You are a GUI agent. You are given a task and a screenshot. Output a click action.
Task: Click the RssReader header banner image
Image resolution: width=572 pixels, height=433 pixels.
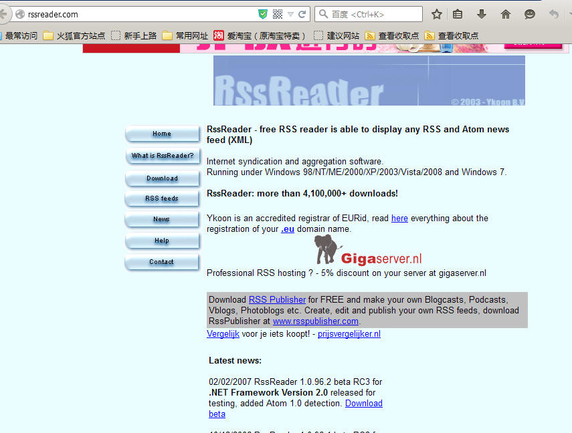(x=369, y=81)
